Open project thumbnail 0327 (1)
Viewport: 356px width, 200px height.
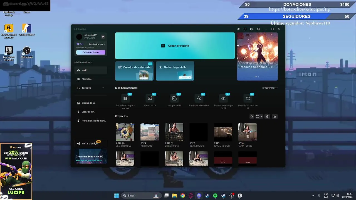coord(174,132)
